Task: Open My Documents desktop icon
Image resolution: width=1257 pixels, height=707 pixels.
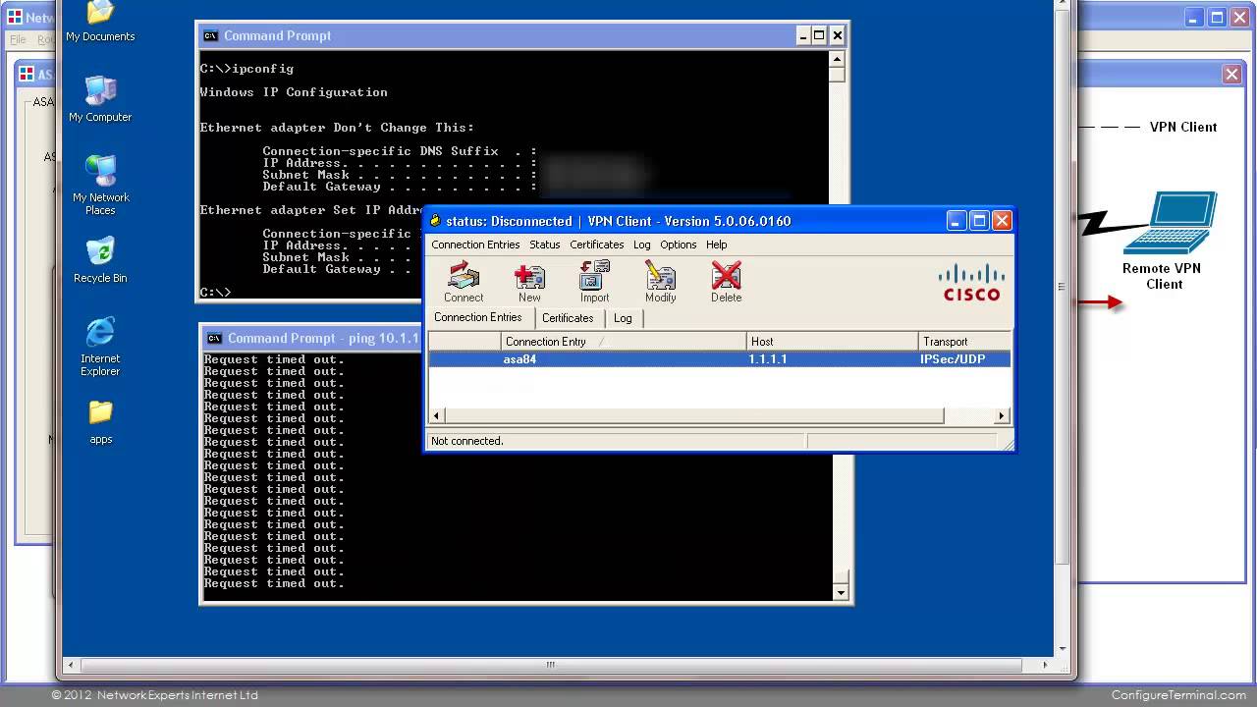Action: point(100,22)
